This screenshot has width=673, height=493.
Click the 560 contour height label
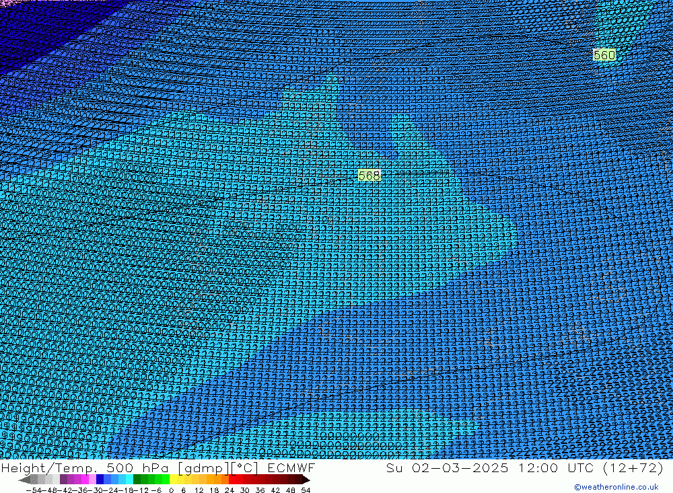(604, 55)
